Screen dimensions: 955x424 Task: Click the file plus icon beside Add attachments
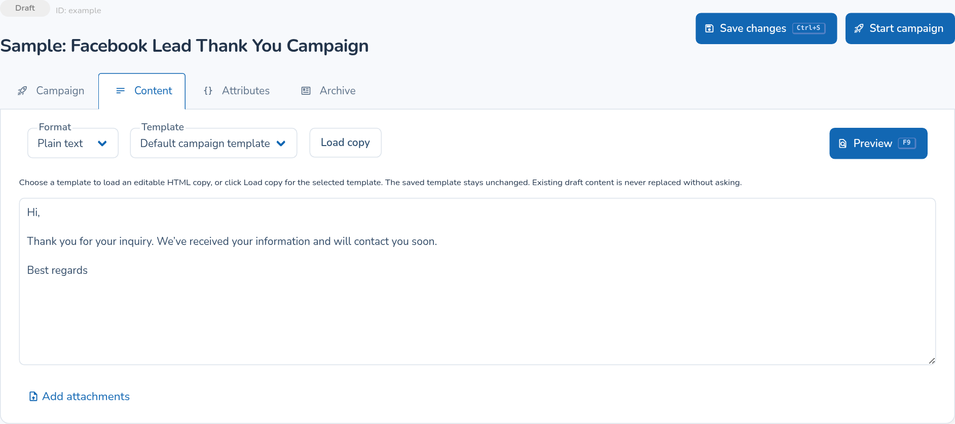(x=33, y=397)
